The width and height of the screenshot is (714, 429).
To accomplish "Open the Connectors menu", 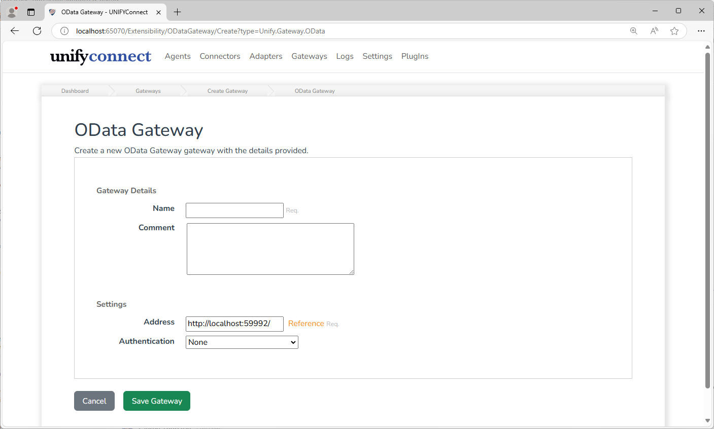I will 220,56.
